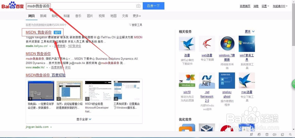
Task: Click the window tiling icon in status bar
Action: click(282, 134)
